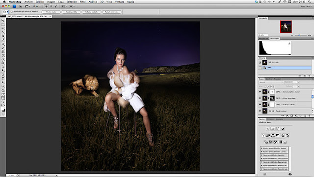Add a Gradient Map adjustment
The image size is (314, 177).
click(280, 142)
